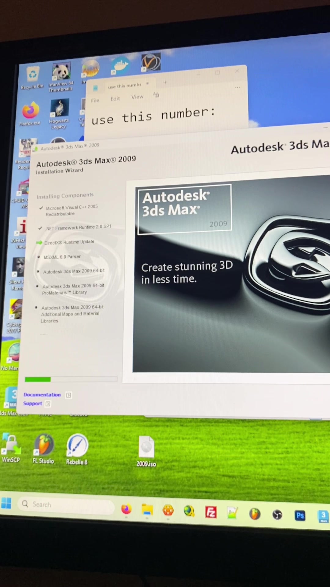Click 'Microsoft Visual C++ 2005 Redistributable' entry

tap(71, 210)
